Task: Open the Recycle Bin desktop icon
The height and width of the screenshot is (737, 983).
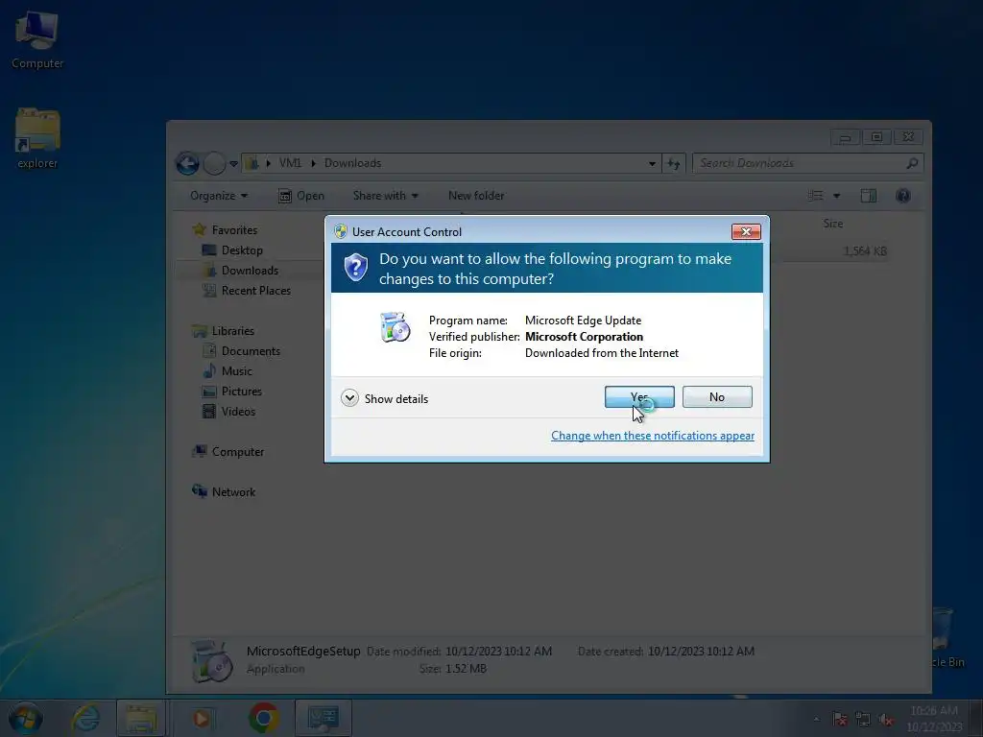Action: 947,636
